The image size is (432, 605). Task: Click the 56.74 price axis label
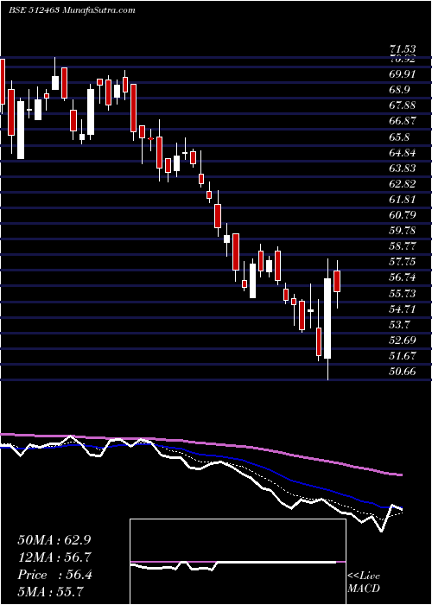[403, 277]
